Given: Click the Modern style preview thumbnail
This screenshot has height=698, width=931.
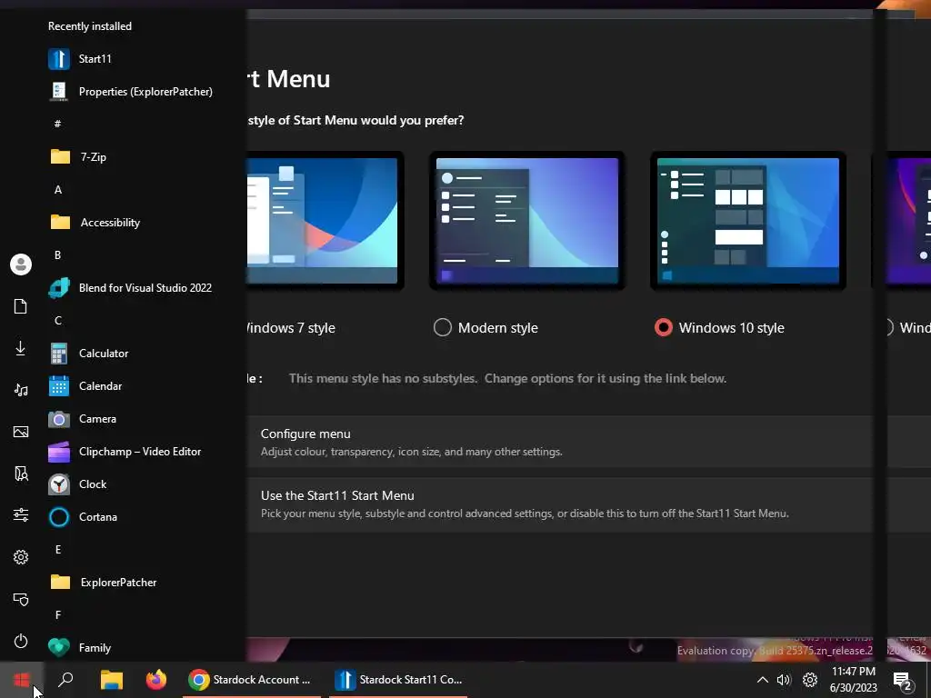Looking at the screenshot, I should coord(527,220).
